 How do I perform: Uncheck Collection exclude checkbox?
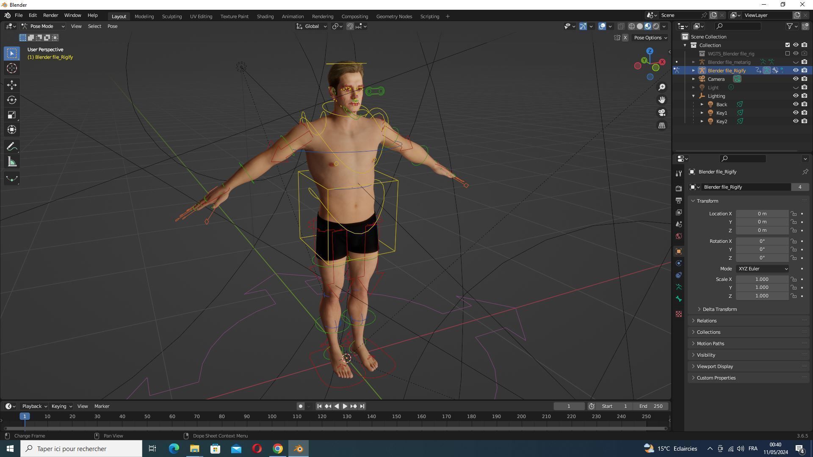[788, 45]
